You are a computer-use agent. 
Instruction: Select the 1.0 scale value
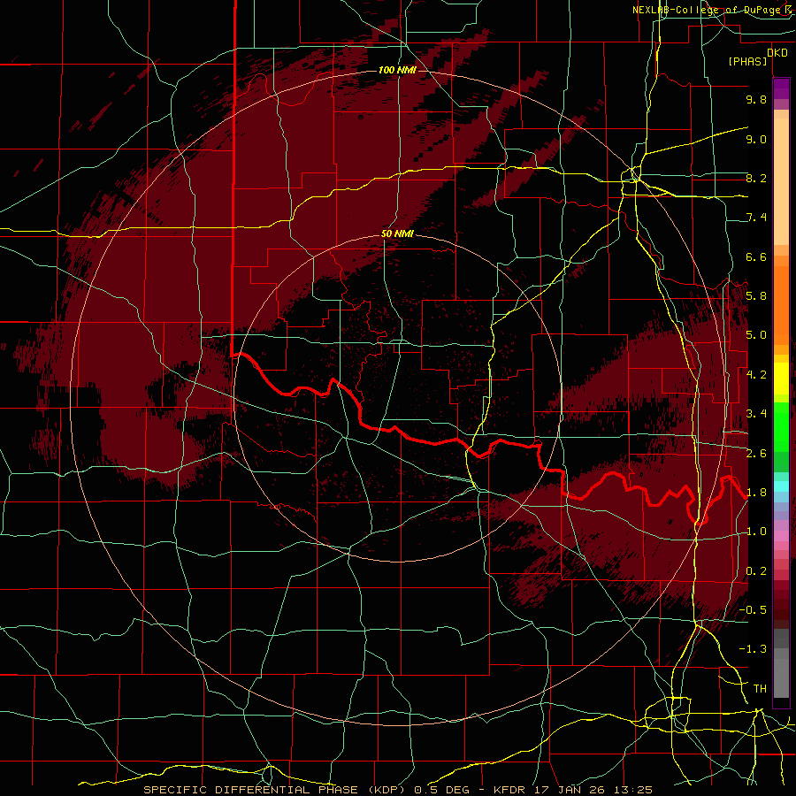click(756, 532)
